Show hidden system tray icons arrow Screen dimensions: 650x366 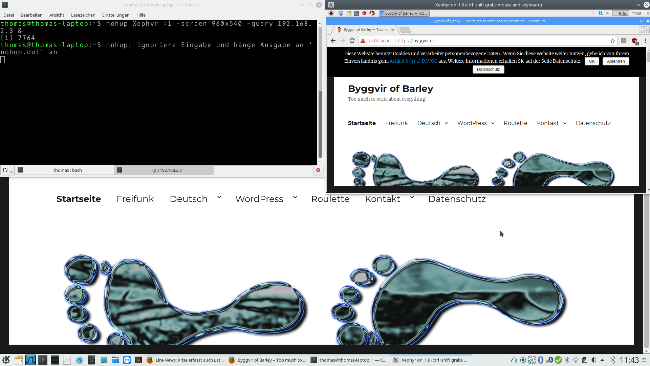[602, 360]
